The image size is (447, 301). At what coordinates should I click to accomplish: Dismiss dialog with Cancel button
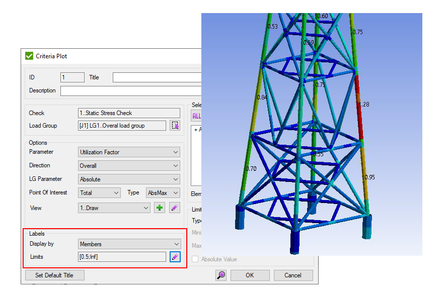point(293,275)
